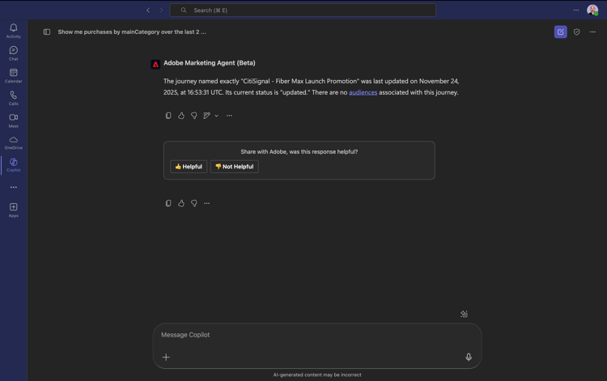Viewport: 607px width, 381px height.
Task: Go forward with the right arrow
Action: pos(161,10)
